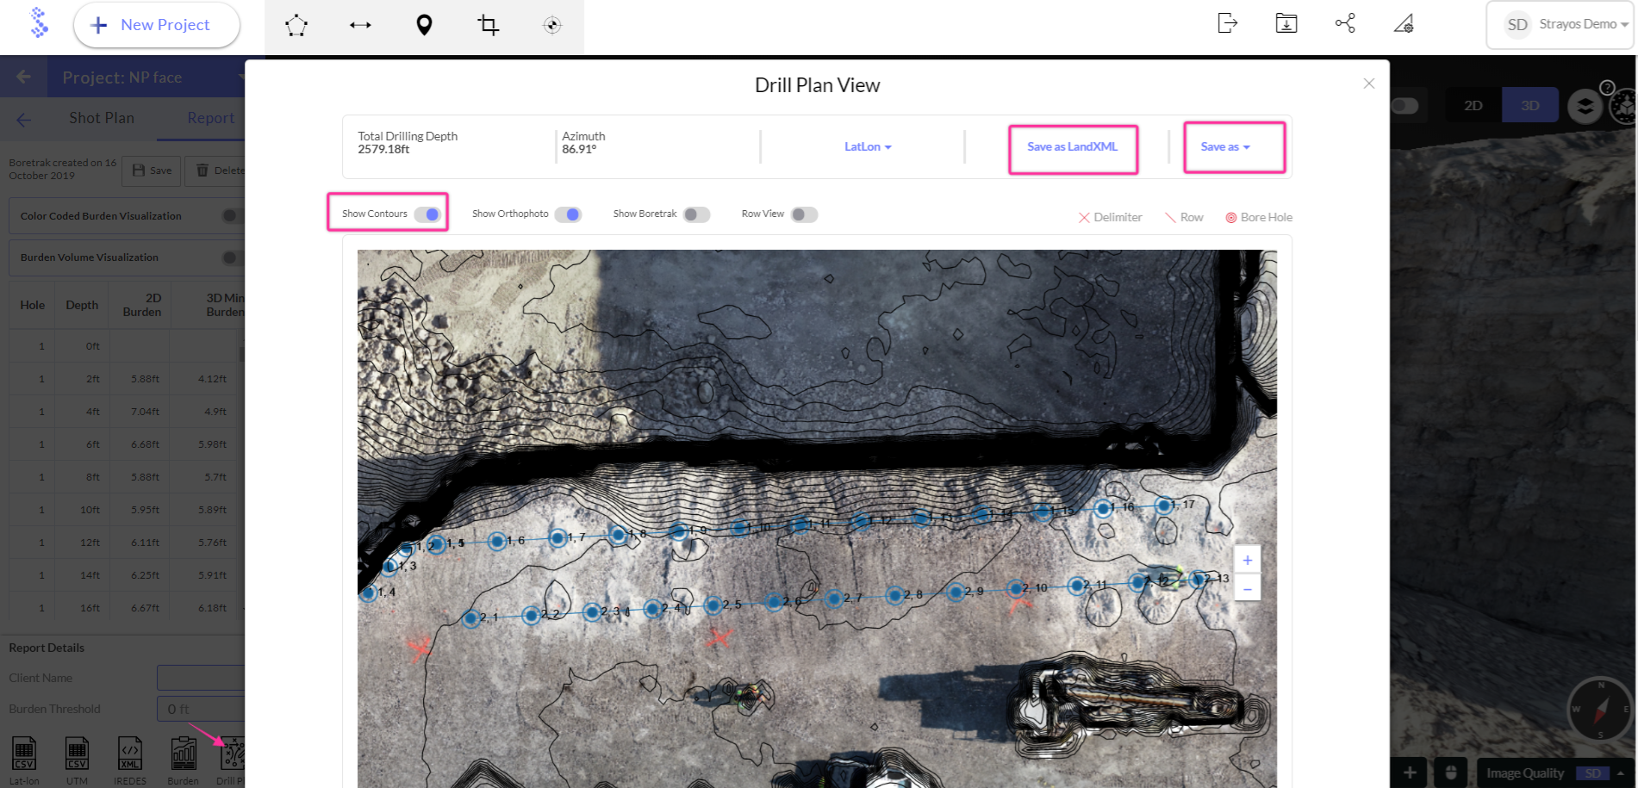Viewport: 1638px width, 788px height.
Task: Switch to the Shot Plan tab
Action: [102, 118]
